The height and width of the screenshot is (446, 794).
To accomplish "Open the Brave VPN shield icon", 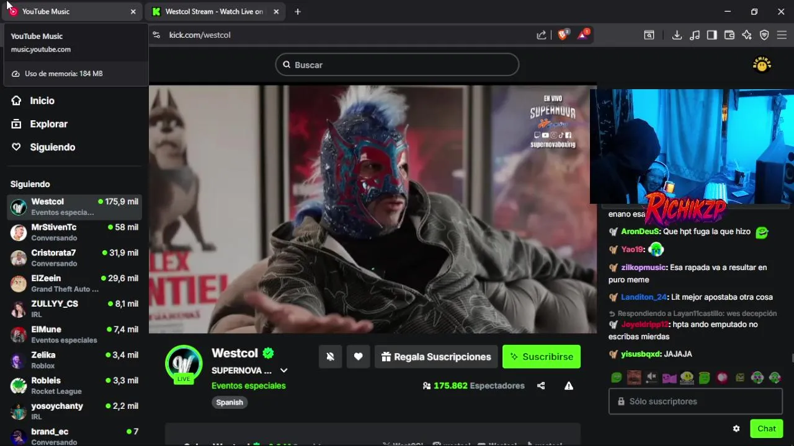I will pos(764,35).
